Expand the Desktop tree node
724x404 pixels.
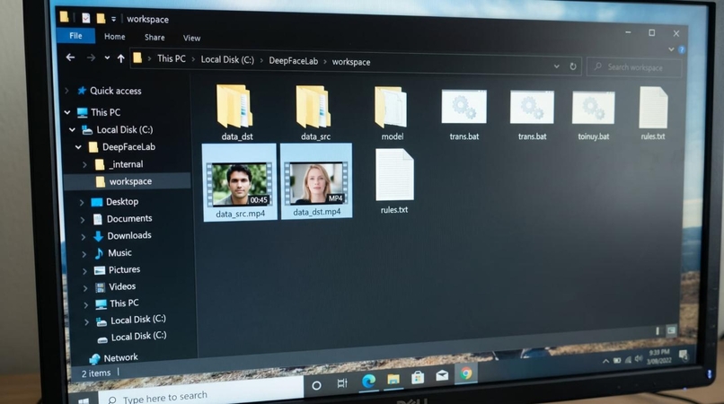82,202
